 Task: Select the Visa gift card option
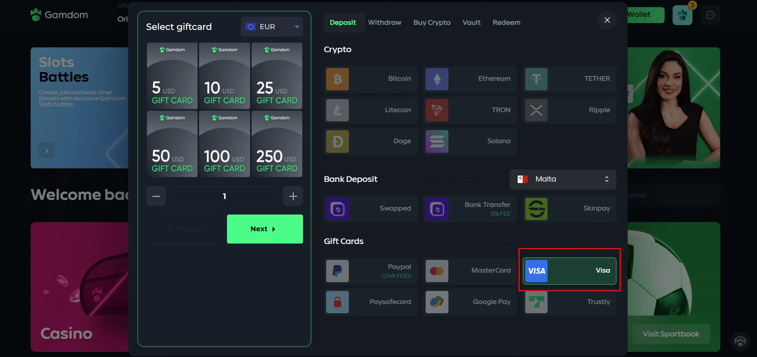click(569, 271)
